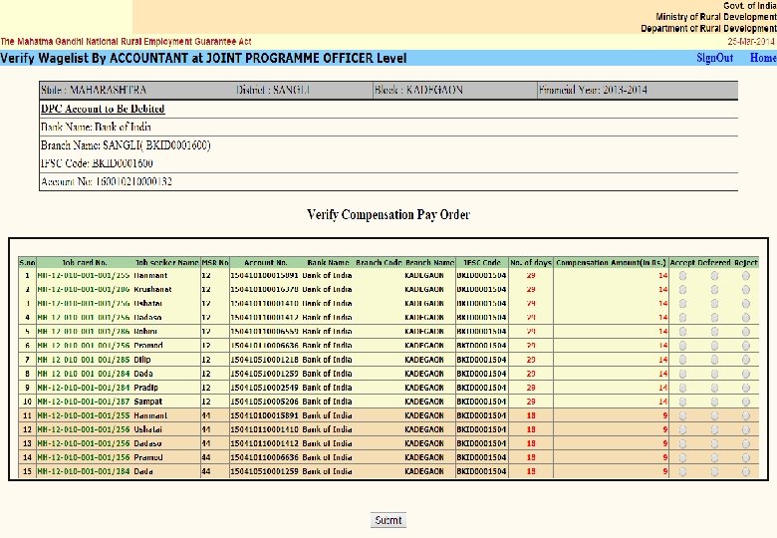Click the Account No. column header

point(266,263)
